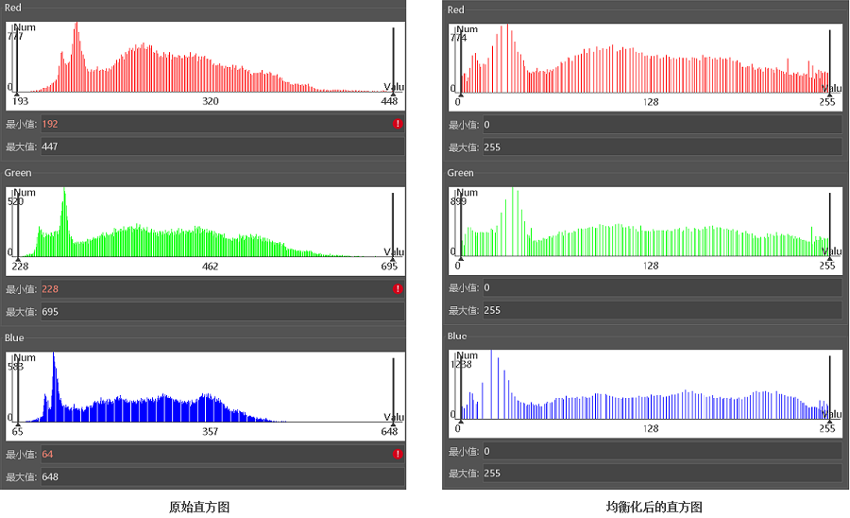This screenshot has height=518, width=850.
Task: Select the maximum value field showing 447
Action: (222, 147)
